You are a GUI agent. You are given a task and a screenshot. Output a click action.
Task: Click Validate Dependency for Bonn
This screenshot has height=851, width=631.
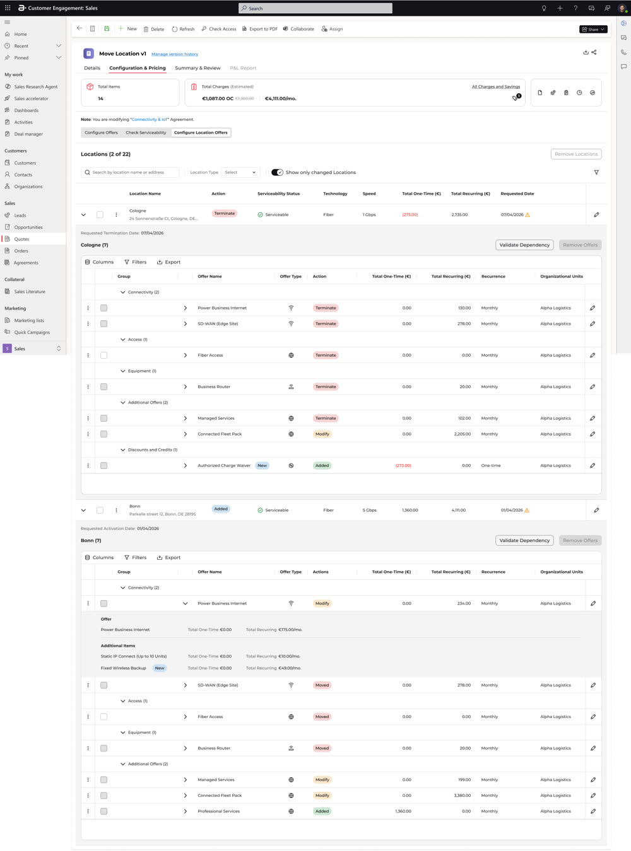524,541
